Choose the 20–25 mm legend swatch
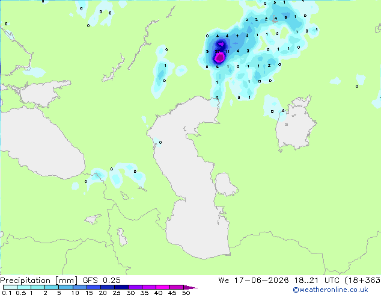 point(107,287)
